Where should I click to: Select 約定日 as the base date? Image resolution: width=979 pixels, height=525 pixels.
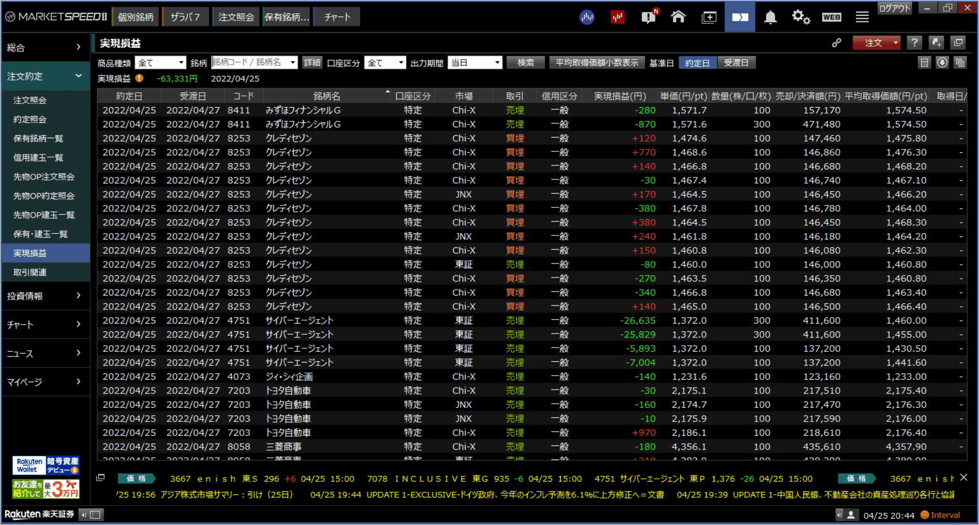pyautogui.click(x=697, y=63)
